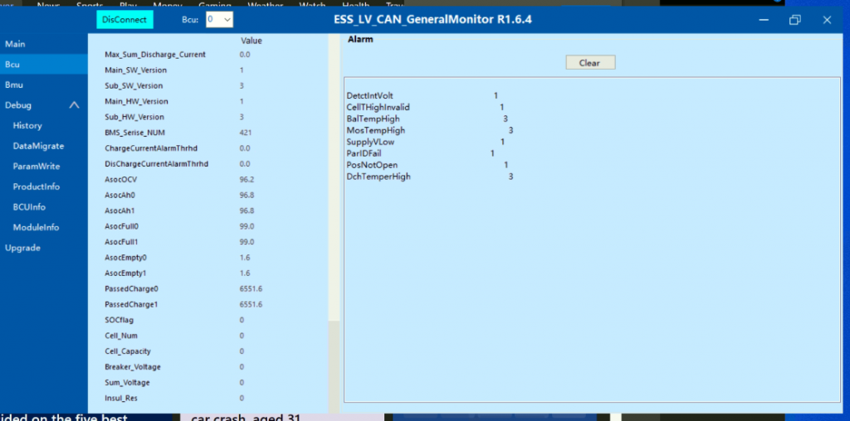Open the ParamWrite page
This screenshot has width=850, height=421.
pos(37,166)
